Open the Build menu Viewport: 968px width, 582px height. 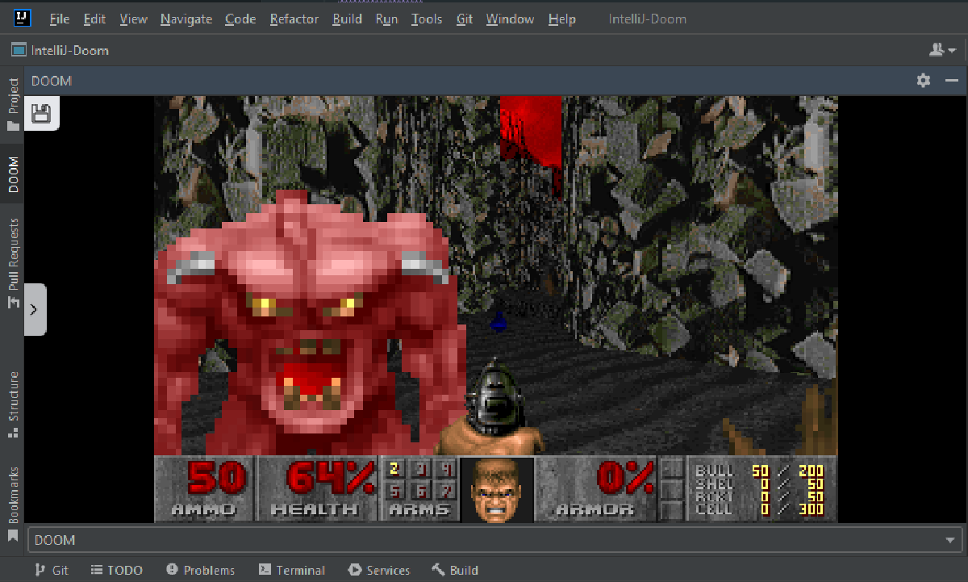(x=347, y=19)
